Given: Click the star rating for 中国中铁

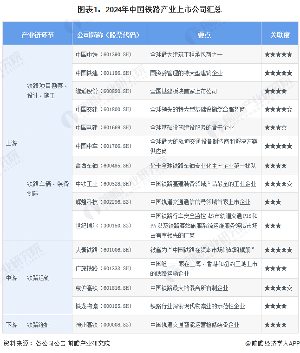Looking at the screenshot, I should pyautogui.click(x=278, y=54).
